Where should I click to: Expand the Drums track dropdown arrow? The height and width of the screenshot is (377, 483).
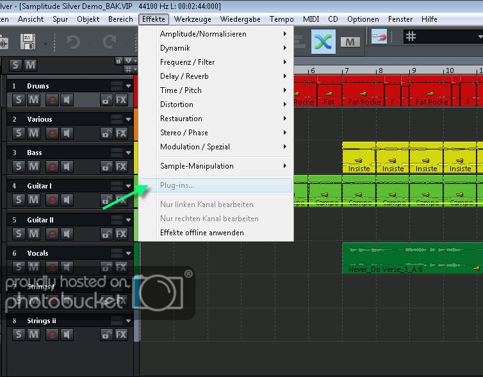point(129,86)
